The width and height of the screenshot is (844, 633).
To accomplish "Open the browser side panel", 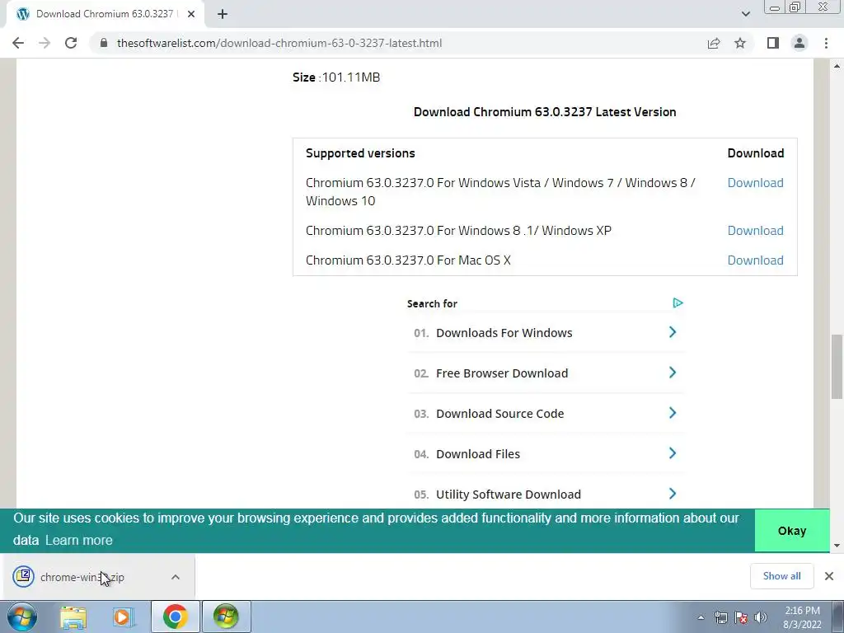I will [x=773, y=43].
